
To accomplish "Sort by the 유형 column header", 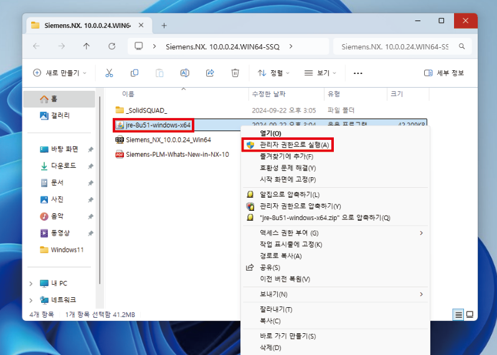I will (334, 94).
